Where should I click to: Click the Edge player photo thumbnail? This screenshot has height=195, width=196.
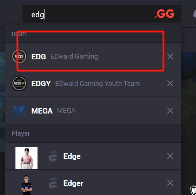[x=26, y=158]
